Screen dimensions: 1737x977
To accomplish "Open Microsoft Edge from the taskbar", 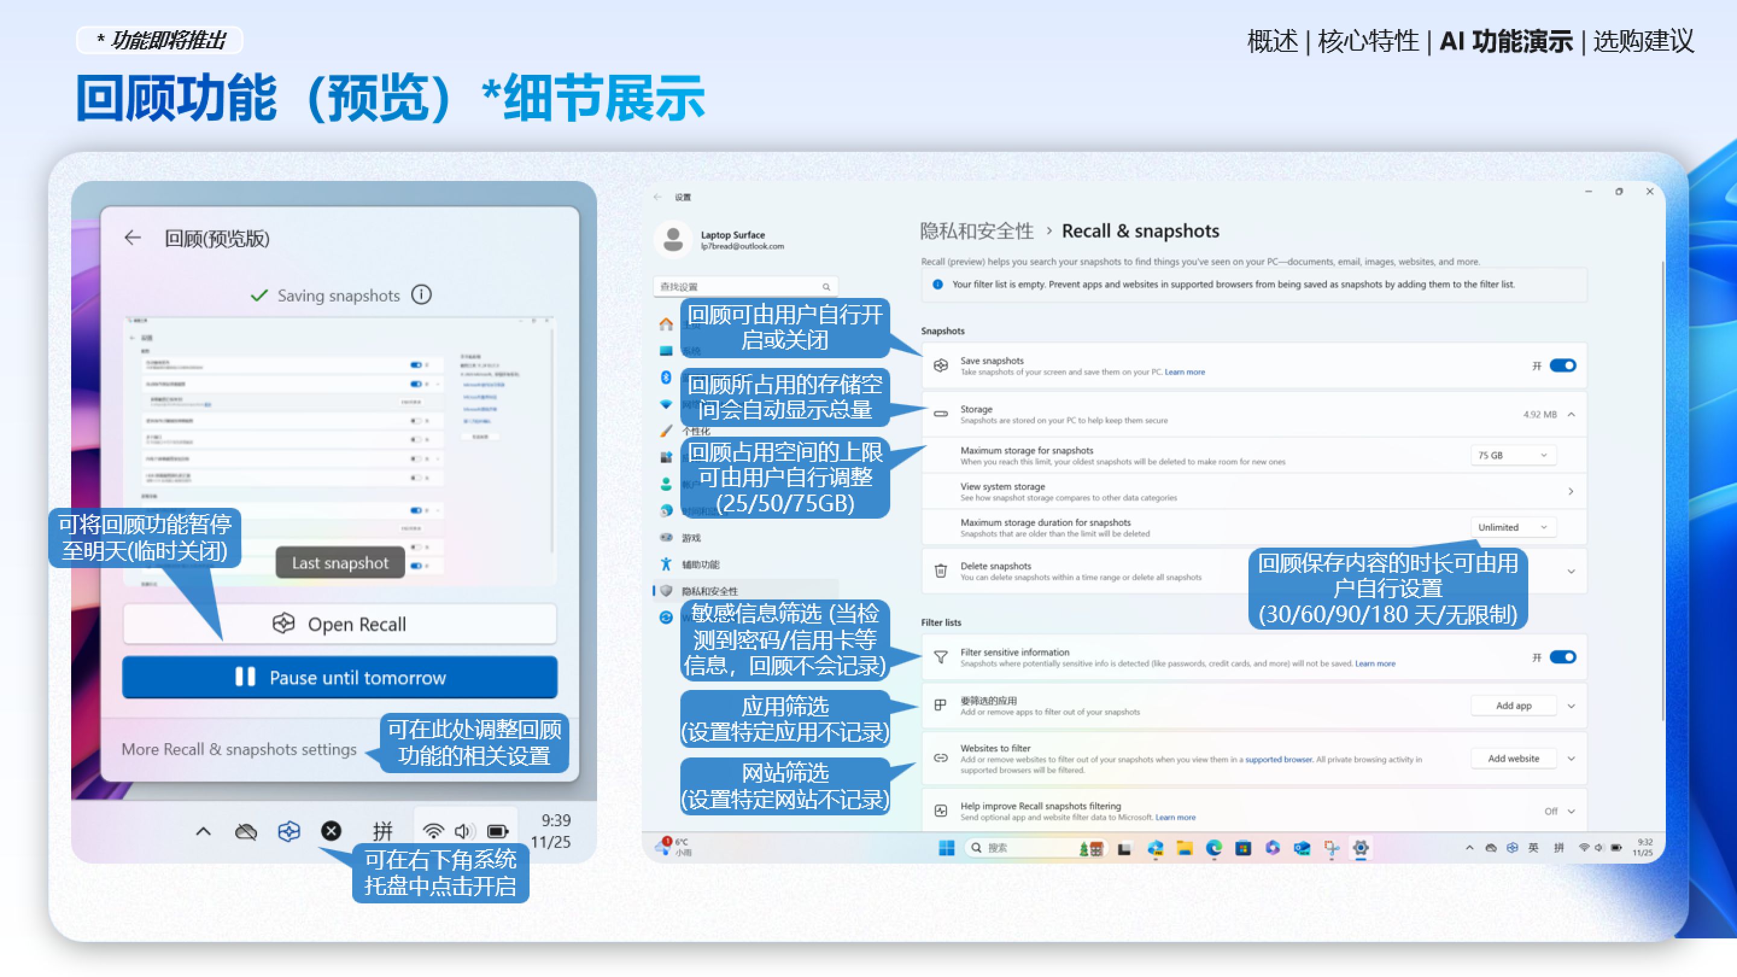I will [1213, 848].
